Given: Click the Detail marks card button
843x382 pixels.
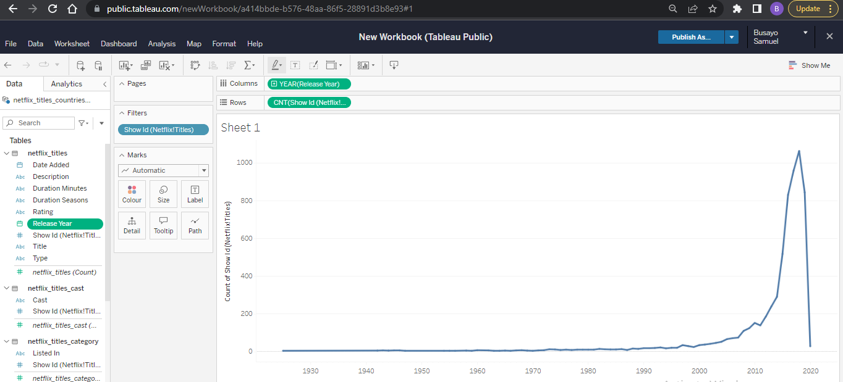Looking at the screenshot, I should point(132,225).
